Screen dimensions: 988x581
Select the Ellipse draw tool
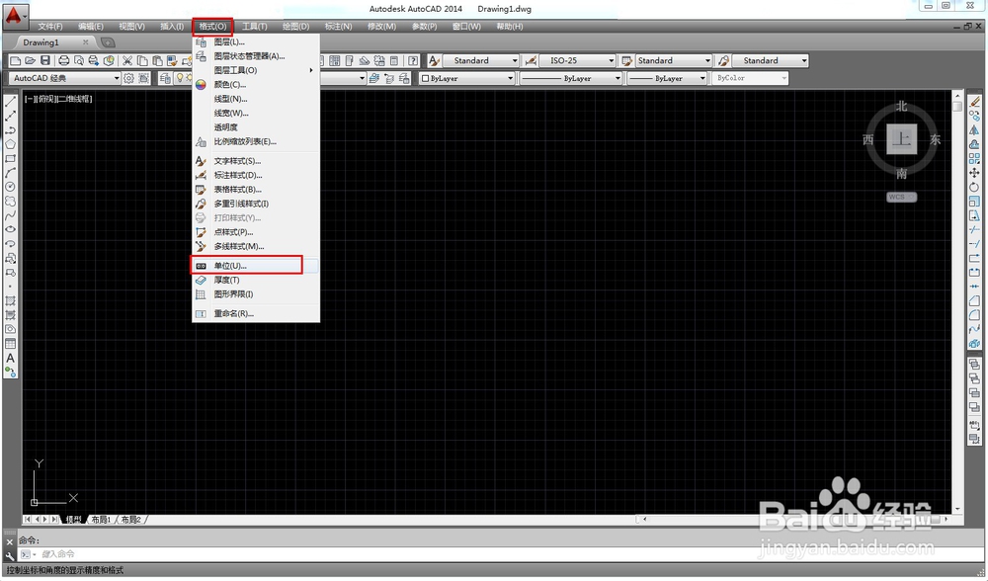[x=11, y=229]
